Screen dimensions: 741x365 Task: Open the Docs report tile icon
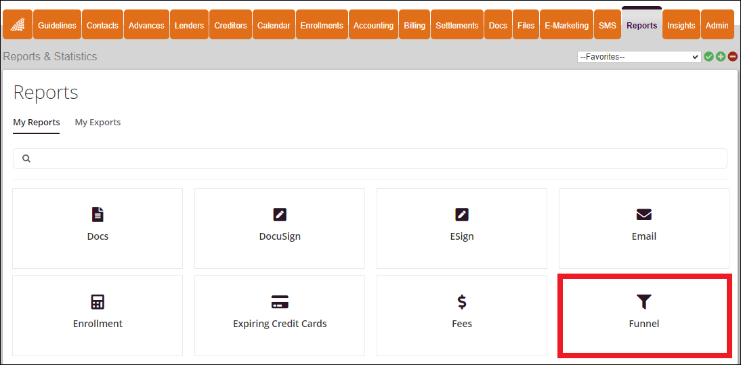tap(98, 215)
